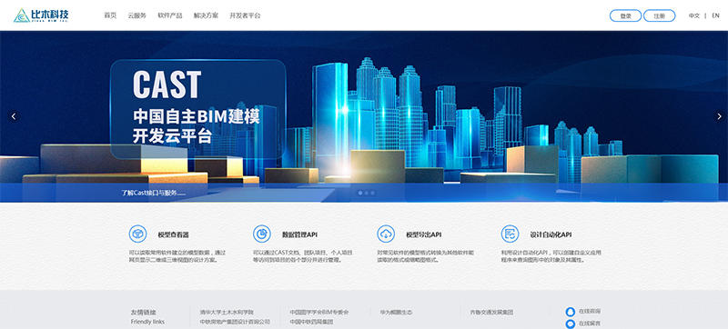Click the 设计自动化API description text
Image resolution: width=728 pixels, height=329 pixels.
[551, 256]
